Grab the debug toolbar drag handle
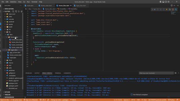This screenshot has height=101, width=180. click(152, 10)
